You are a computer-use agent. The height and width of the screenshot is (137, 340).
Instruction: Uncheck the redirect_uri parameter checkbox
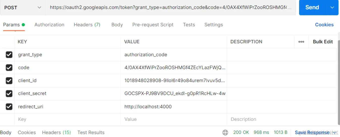[x=9, y=107]
